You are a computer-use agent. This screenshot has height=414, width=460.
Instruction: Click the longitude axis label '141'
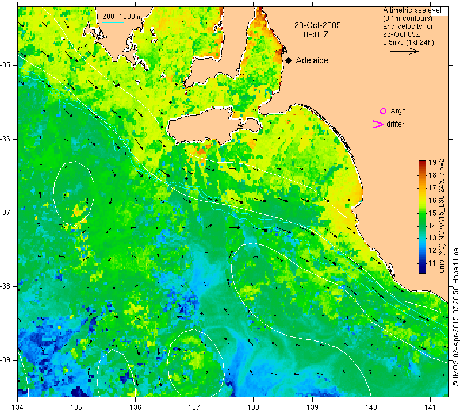tap(430, 408)
